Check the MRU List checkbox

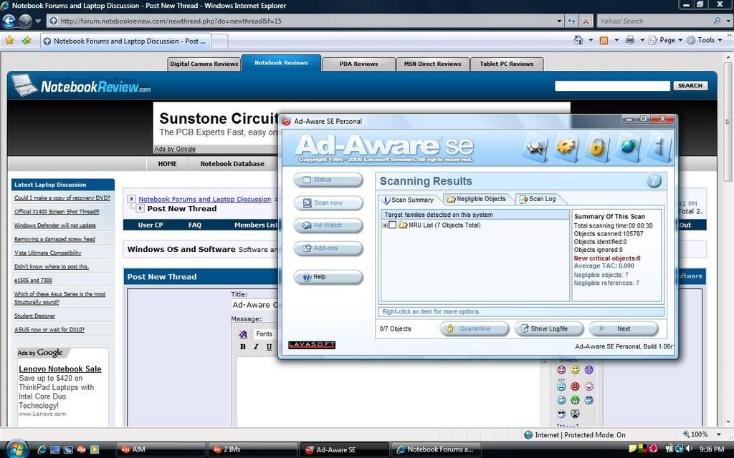(x=393, y=225)
